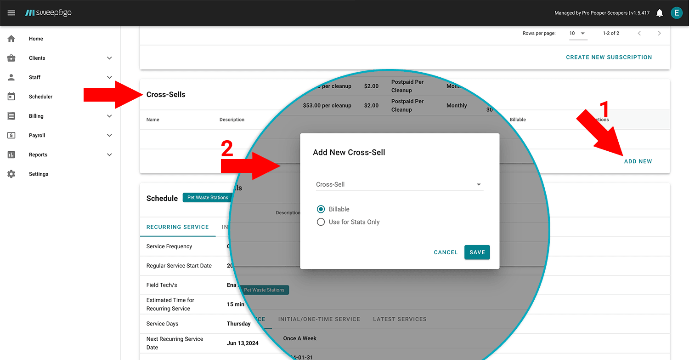Open the Initial/One-Time Service tab

tap(319, 319)
